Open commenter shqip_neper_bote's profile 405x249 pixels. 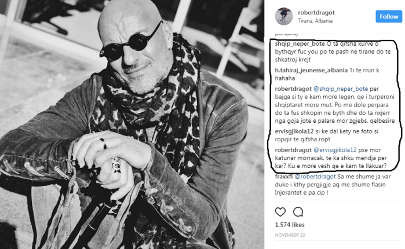[300, 44]
